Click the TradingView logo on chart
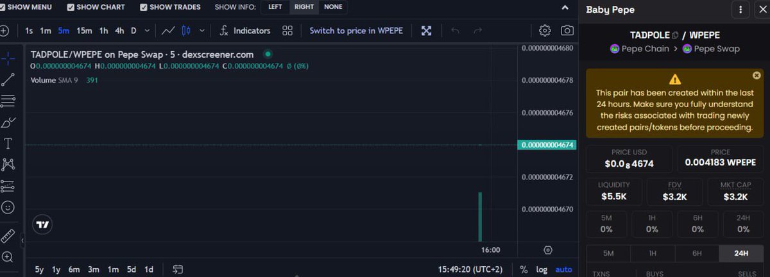Image resolution: width=770 pixels, height=277 pixels. [x=42, y=224]
